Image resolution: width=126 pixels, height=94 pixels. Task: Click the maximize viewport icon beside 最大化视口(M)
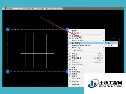point(70,36)
